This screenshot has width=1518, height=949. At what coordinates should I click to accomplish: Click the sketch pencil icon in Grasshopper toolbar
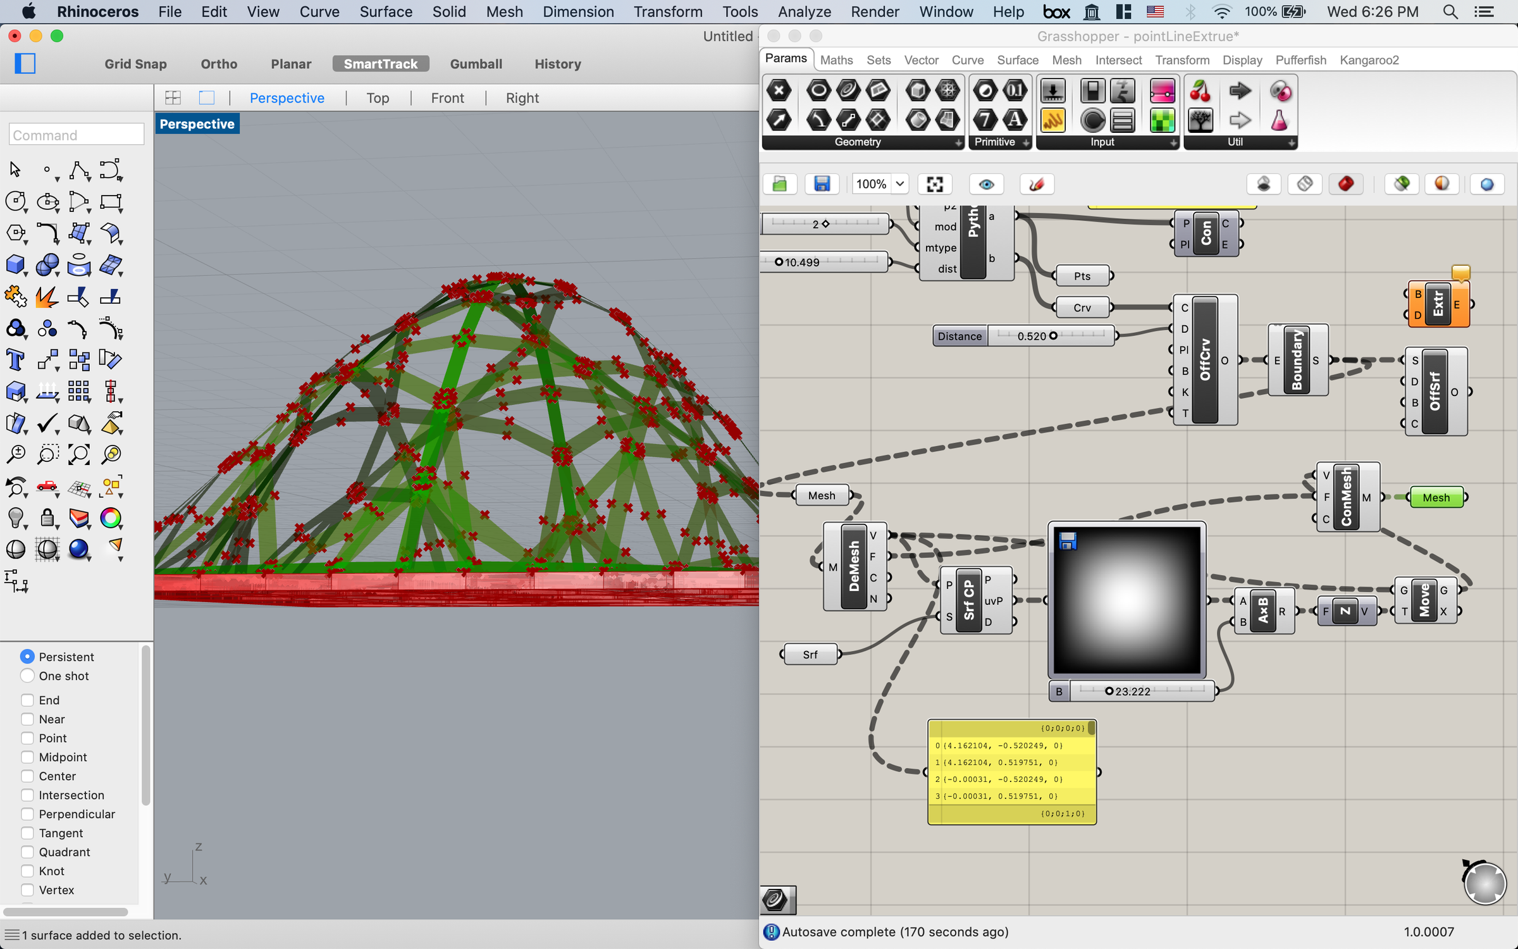(1037, 184)
